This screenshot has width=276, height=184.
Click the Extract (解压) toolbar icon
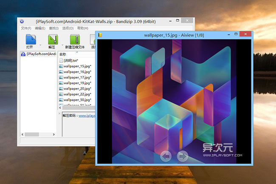pos(53,40)
